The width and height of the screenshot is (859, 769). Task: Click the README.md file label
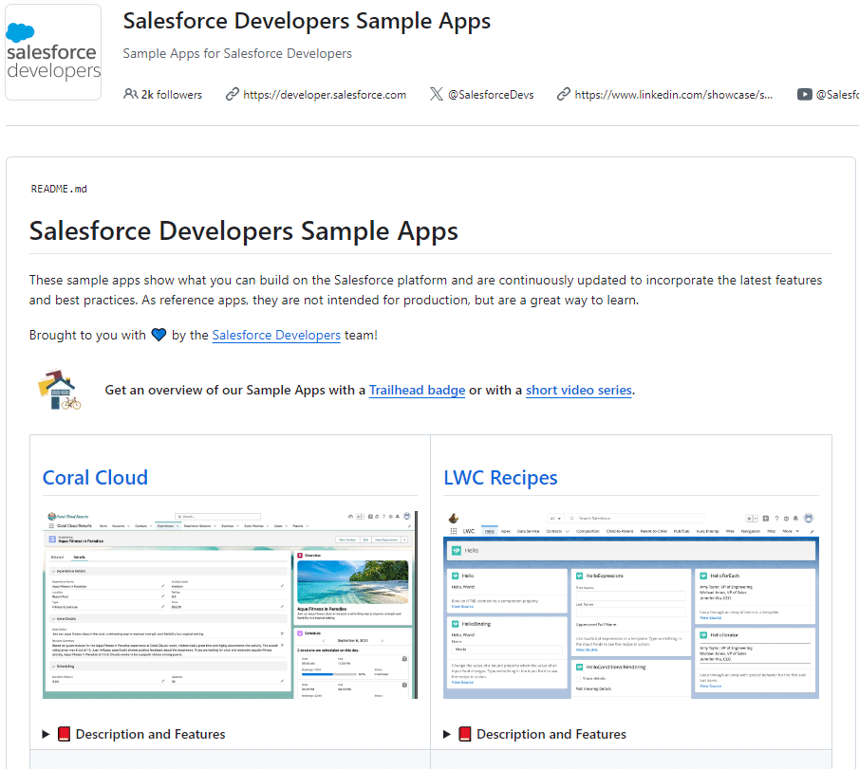pyautogui.click(x=59, y=189)
